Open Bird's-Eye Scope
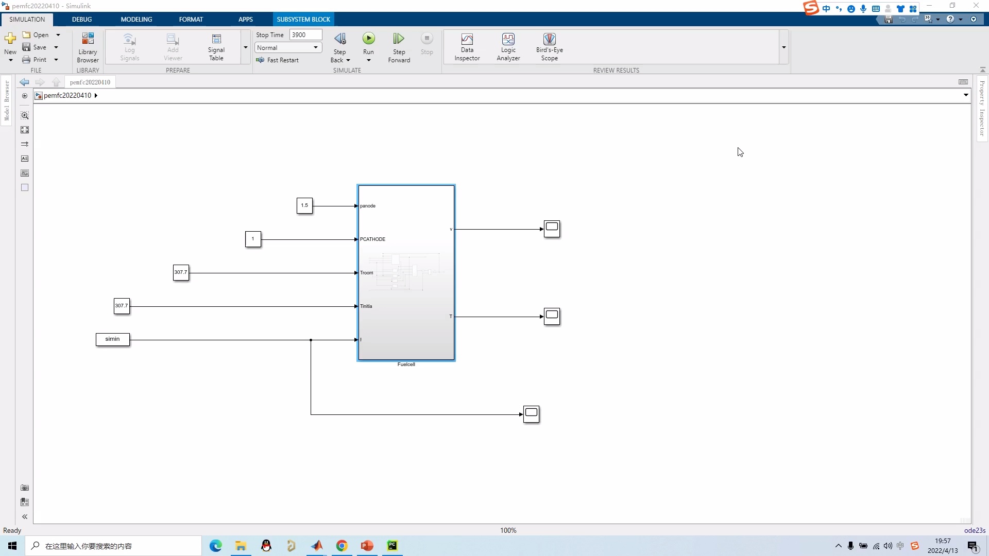This screenshot has width=989, height=556. (x=549, y=47)
